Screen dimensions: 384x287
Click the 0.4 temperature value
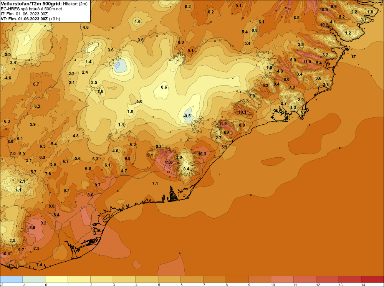click(x=186, y=169)
